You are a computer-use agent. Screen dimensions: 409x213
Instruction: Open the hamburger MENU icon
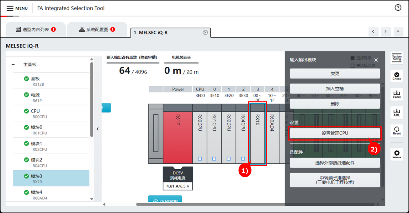click(10, 8)
